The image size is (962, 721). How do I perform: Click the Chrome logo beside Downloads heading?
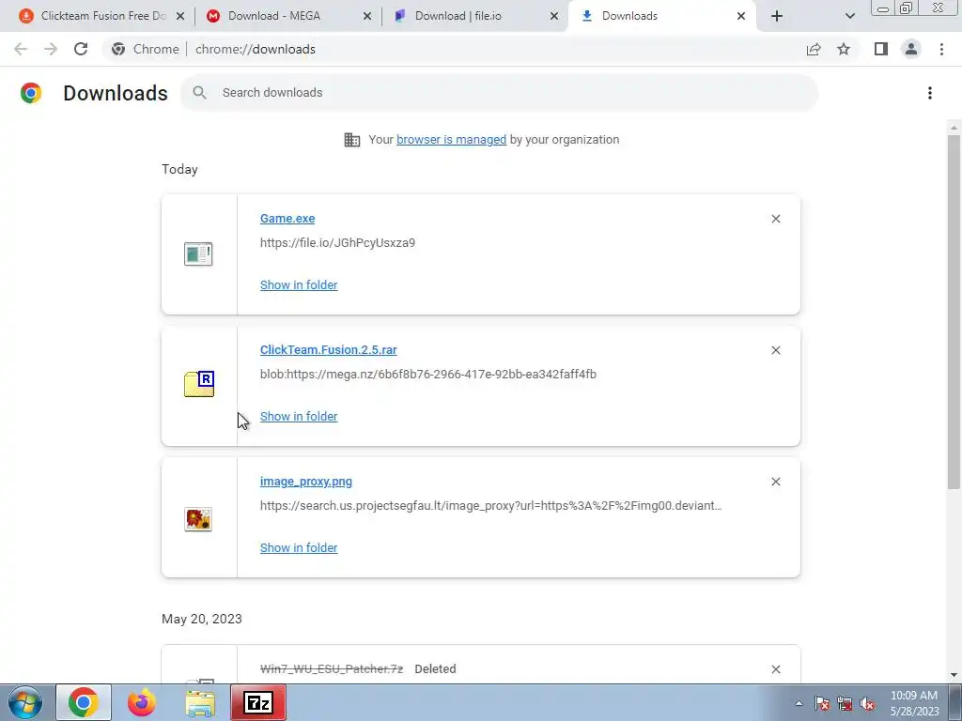tap(31, 93)
